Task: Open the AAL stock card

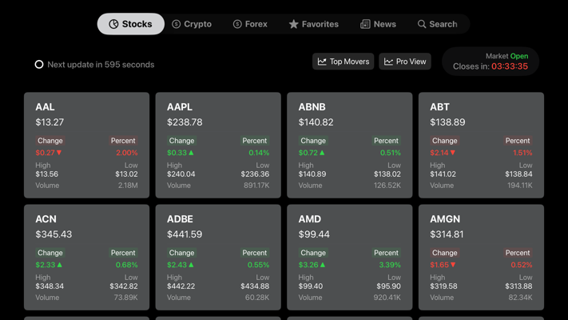Action: click(86, 145)
